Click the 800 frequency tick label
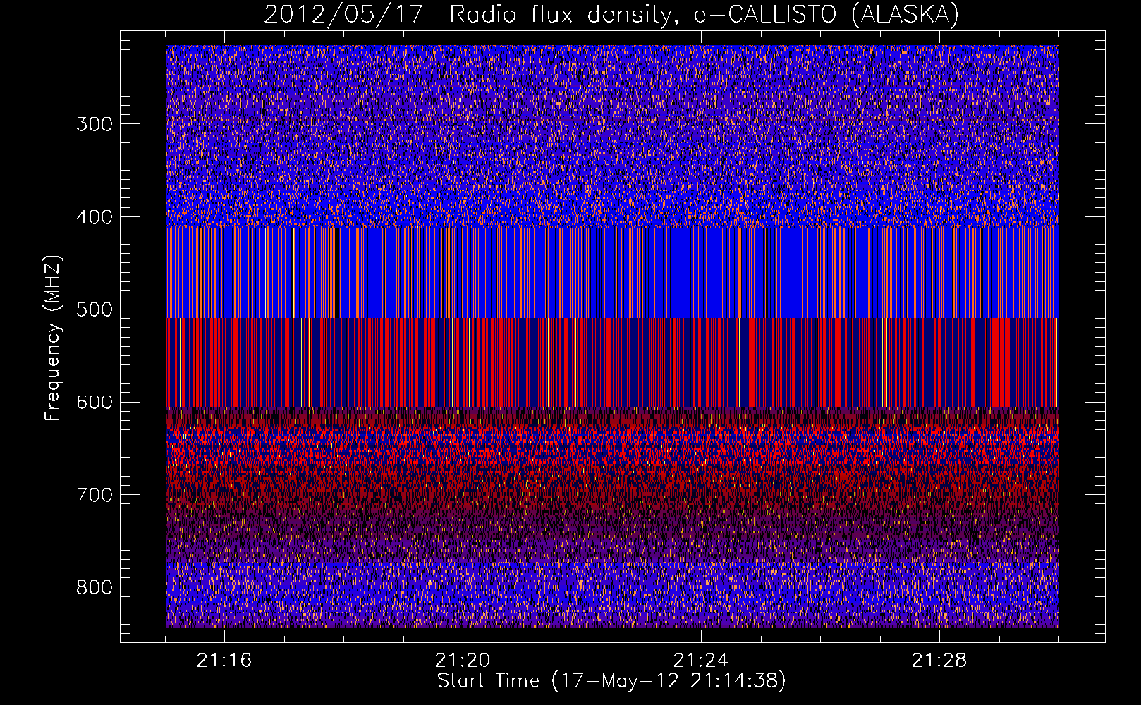The height and width of the screenshot is (705, 1141). (x=94, y=587)
